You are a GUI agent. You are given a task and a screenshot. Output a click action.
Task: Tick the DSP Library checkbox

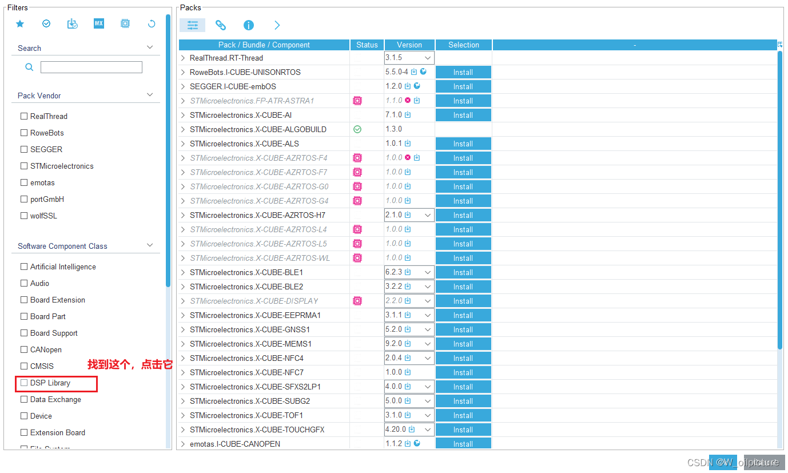[x=24, y=383]
